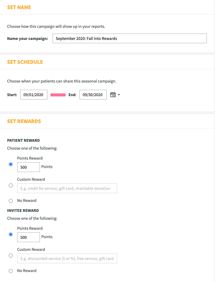Click the SET NAME section header
The height and width of the screenshot is (282, 215).
coord(19,7)
